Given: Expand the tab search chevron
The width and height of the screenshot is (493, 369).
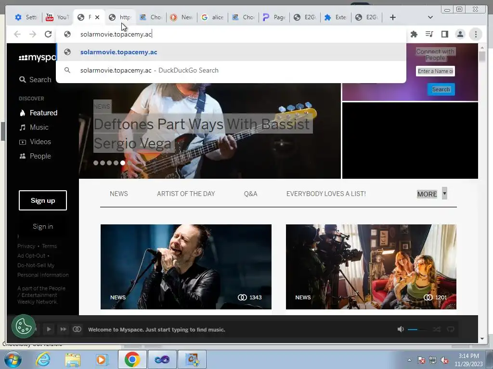Looking at the screenshot, I should (430, 17).
